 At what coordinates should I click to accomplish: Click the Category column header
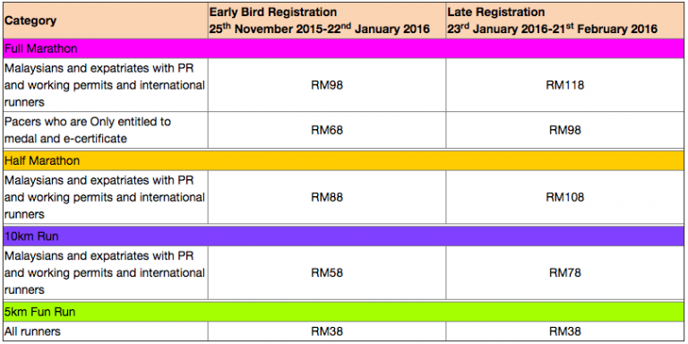pyautogui.click(x=106, y=21)
